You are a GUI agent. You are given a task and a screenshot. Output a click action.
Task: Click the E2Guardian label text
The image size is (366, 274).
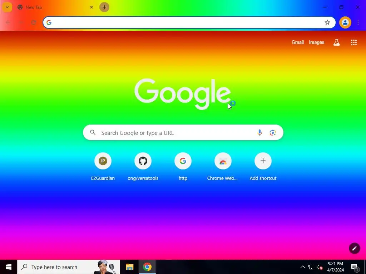click(103, 178)
